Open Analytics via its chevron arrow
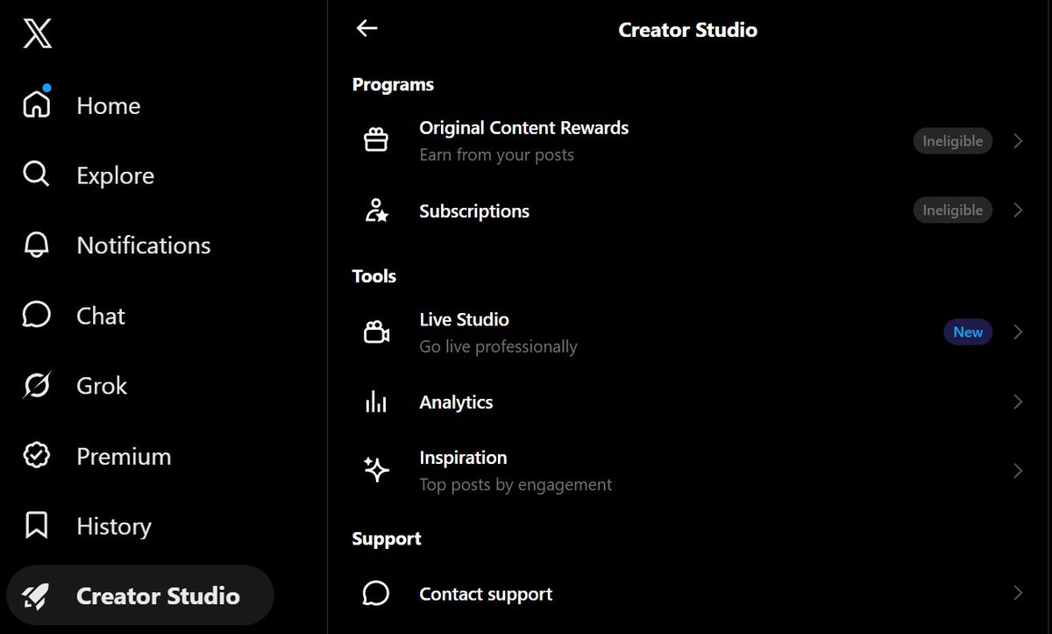1052x634 pixels. click(1018, 402)
